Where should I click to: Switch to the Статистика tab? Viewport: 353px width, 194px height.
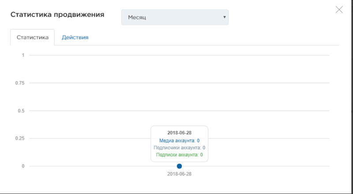point(32,37)
